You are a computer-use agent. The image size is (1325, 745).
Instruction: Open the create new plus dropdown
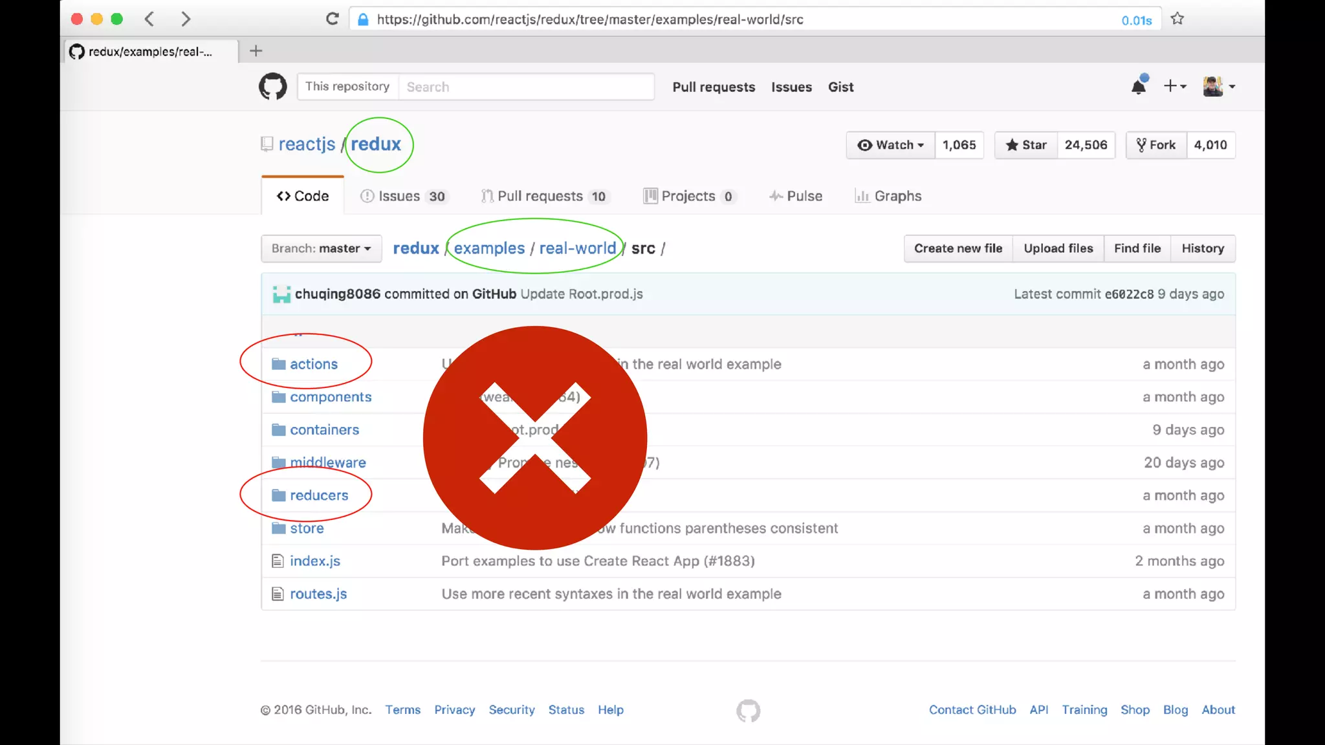click(1174, 86)
